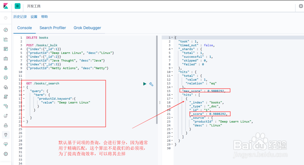Open 帮助 help link

[x=44, y=17]
